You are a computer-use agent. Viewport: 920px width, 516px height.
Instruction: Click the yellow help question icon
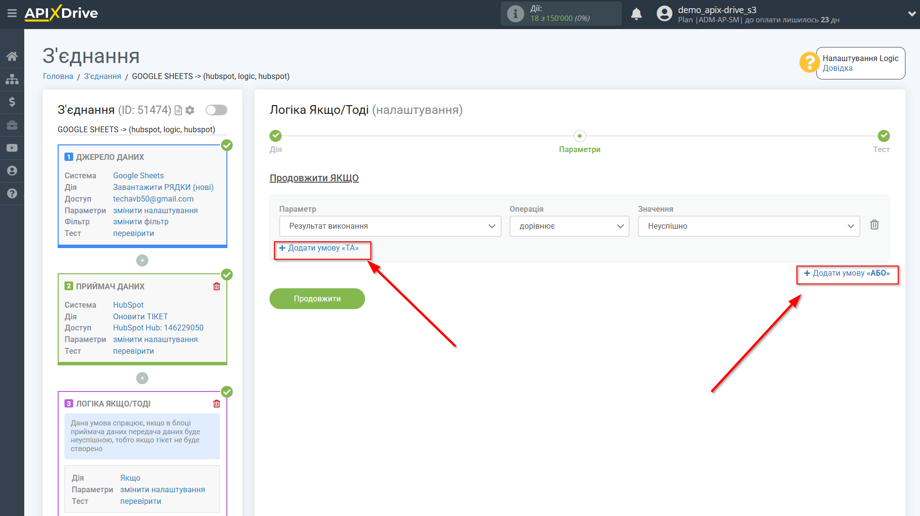[809, 63]
